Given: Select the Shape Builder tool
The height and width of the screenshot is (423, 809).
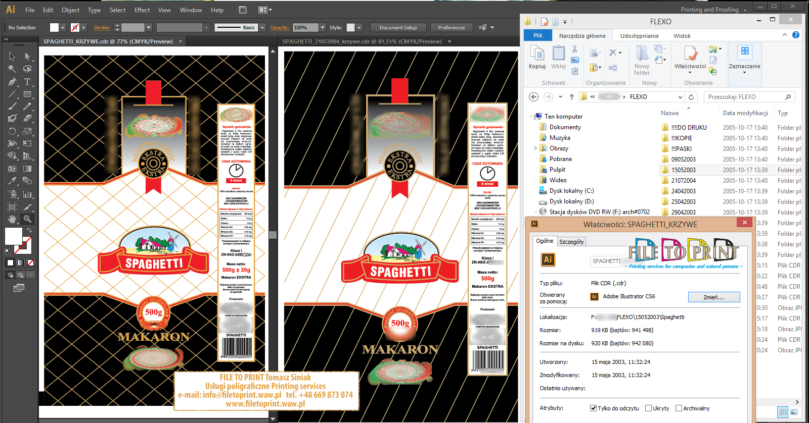Looking at the screenshot, I should click(x=12, y=156).
